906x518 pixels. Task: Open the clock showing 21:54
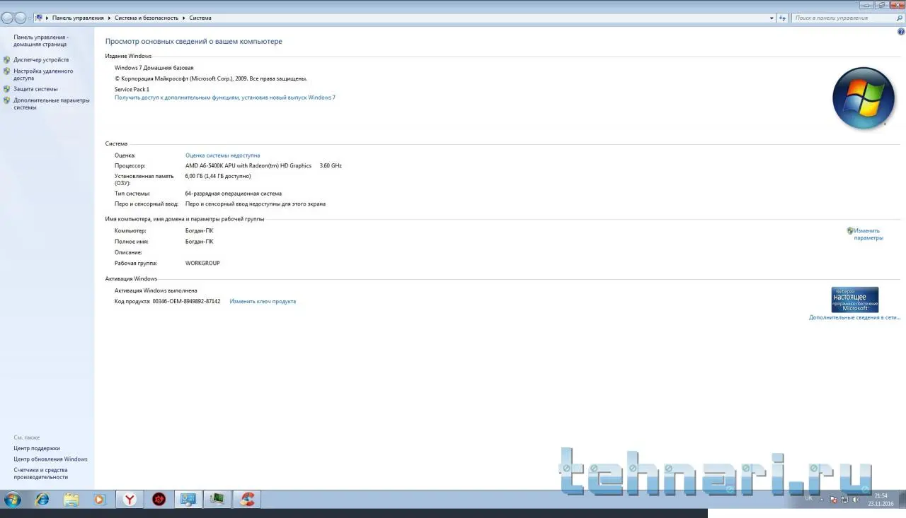click(881, 500)
